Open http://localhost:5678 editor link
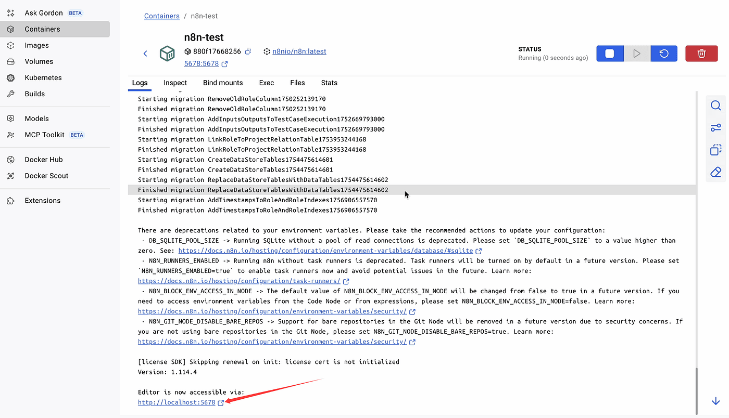Viewport: 729px width, 418px height. pos(177,402)
